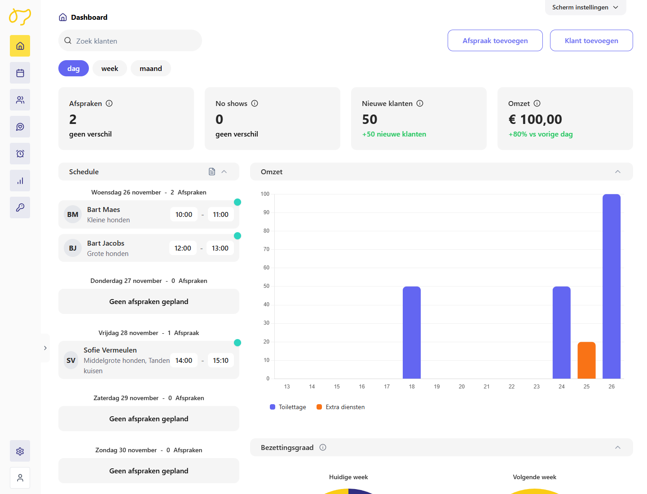Open settings gear in sidebar

pos(20,451)
